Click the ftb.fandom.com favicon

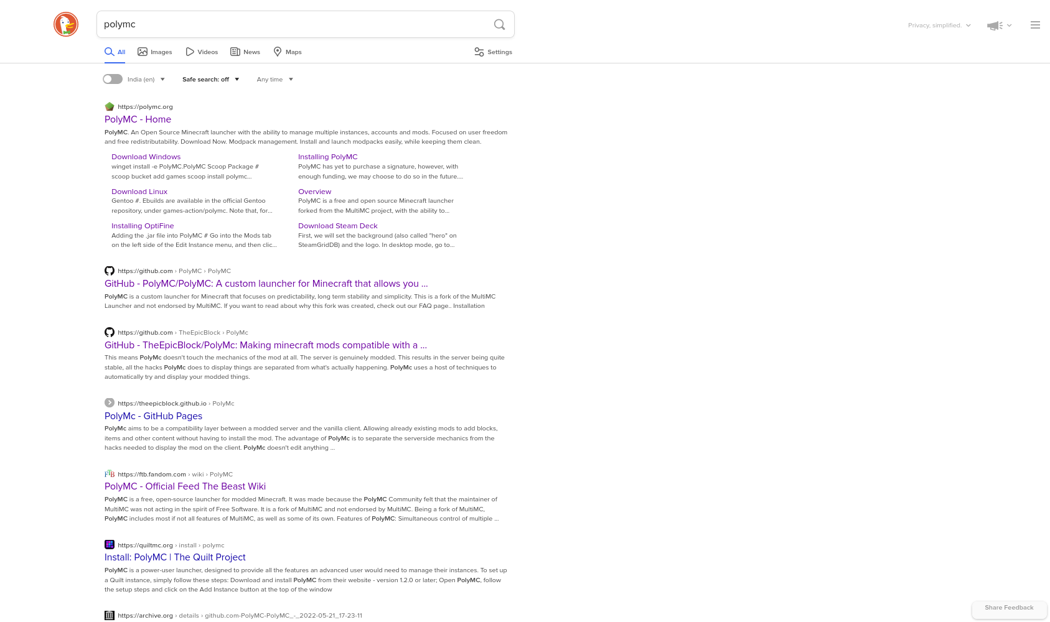(110, 474)
